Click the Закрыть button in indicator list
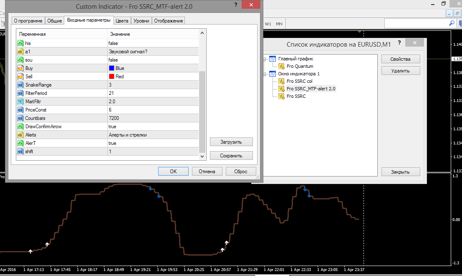 pos(401,172)
